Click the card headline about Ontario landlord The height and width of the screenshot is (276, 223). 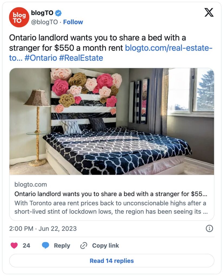(111, 194)
